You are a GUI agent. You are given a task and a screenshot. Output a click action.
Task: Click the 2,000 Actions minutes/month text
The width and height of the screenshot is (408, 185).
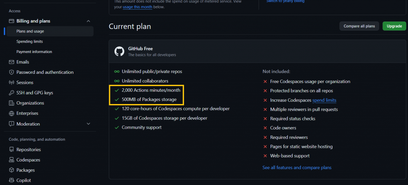point(151,90)
